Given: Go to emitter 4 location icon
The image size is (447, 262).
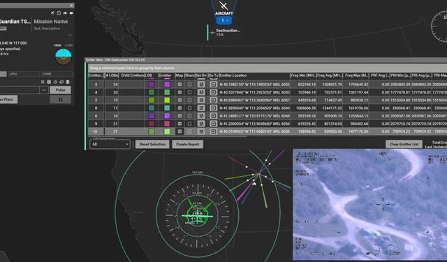Looking at the screenshot, I should tap(213, 92).
